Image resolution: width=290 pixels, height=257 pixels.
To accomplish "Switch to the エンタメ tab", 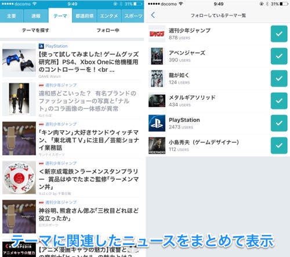I will click(x=109, y=16).
